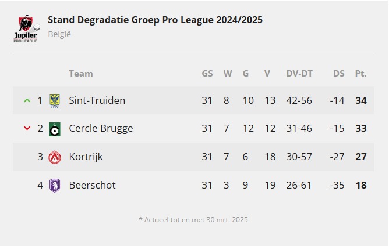Click Beerschot's goal difference -35
The height and width of the screenshot is (246, 389).
click(337, 185)
